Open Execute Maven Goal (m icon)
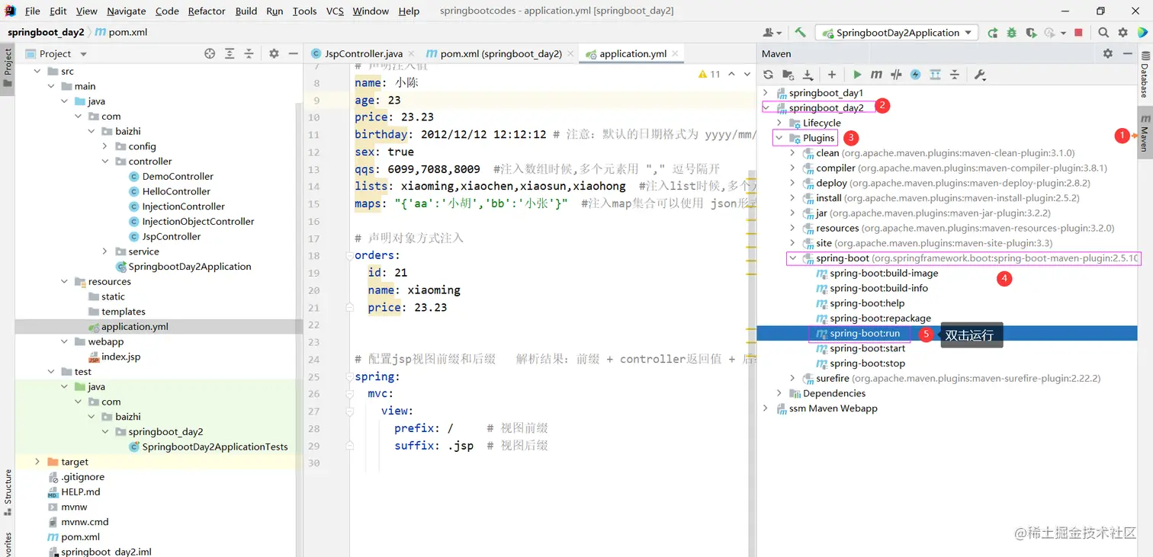 [876, 75]
